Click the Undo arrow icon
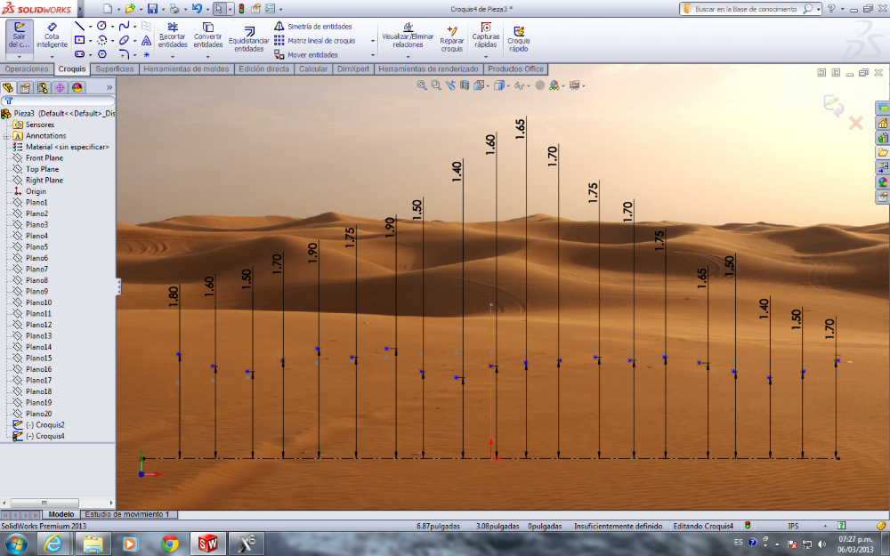Image resolution: width=890 pixels, height=556 pixels. 197,9
